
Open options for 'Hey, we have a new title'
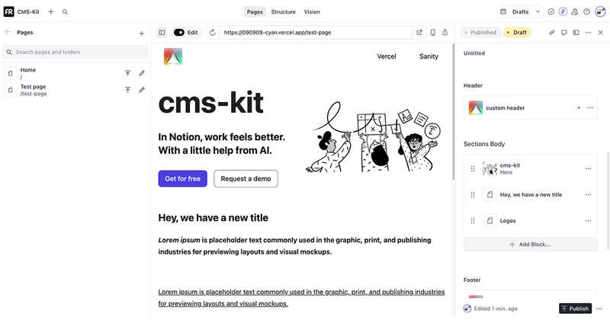click(x=588, y=194)
